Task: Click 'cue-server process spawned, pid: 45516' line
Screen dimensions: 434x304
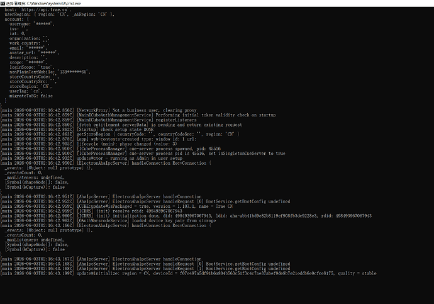Action: tap(111, 149)
